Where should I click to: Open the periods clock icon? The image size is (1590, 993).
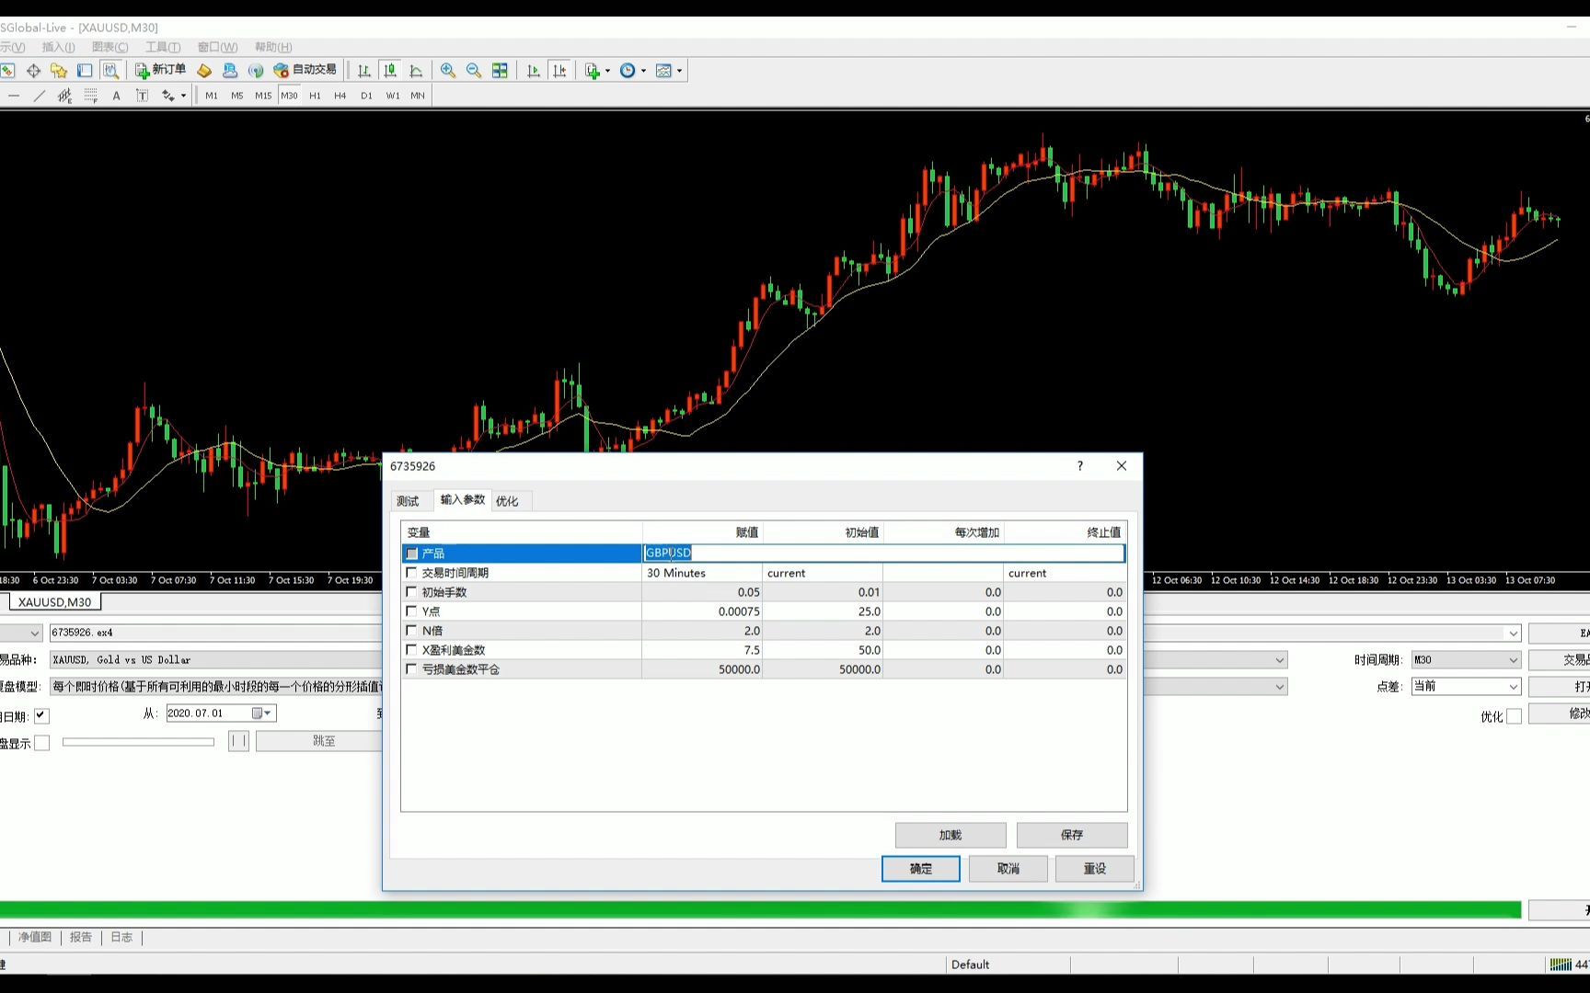pyautogui.click(x=628, y=71)
